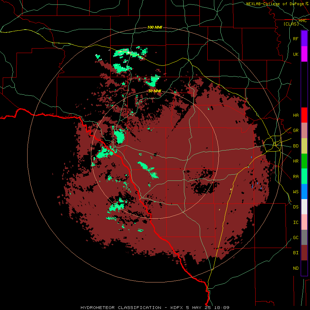
Task: Select the dusty pink GR legend swatch
Action: (304, 131)
